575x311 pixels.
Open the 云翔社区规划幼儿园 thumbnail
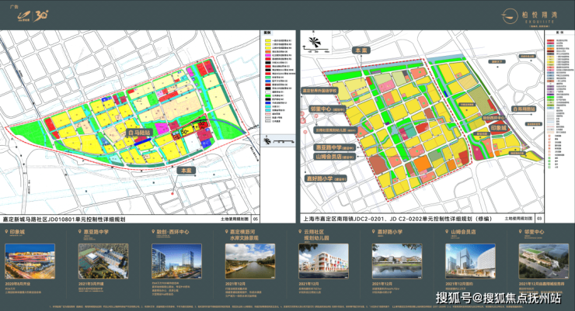coord(322,260)
